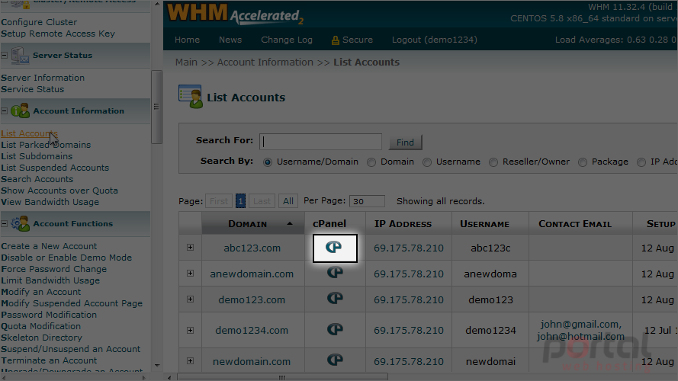Open Setup Remote Access Key link
The width and height of the screenshot is (678, 381).
pos(58,34)
